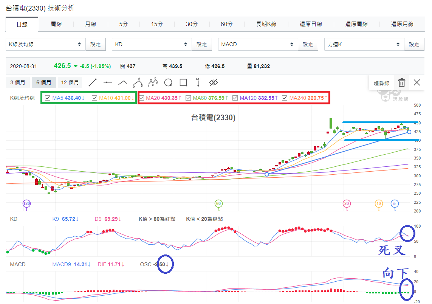Viewport: 432px width, 304px height.
Task: Toggle hide drawings eye icon
Action: click(214, 82)
